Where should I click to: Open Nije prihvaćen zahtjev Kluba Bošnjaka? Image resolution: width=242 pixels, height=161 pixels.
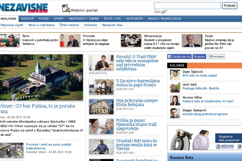(x=137, y=103)
